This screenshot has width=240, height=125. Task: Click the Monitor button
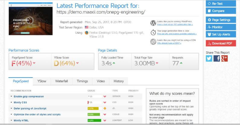(221, 27)
